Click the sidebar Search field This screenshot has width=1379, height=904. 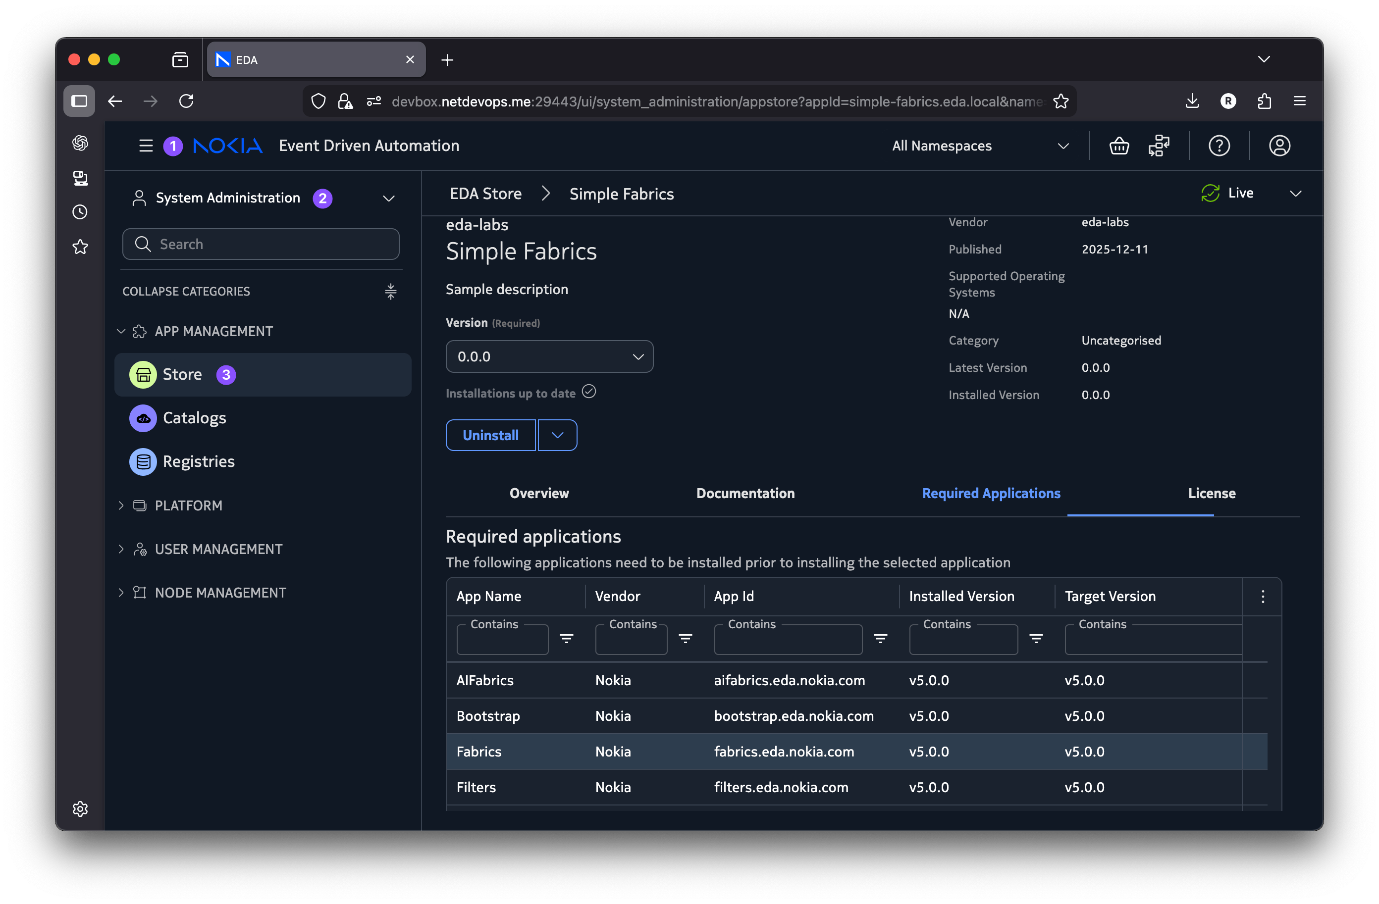point(261,244)
